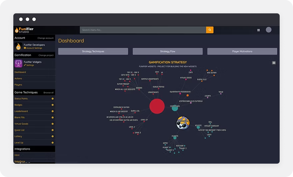Click the Sample Leaderboard node label

pyautogui.click(x=150, y=79)
